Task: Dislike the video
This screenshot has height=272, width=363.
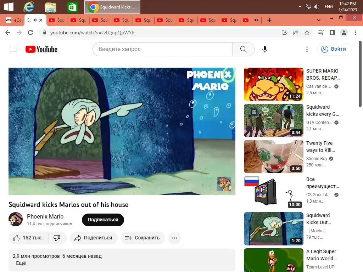Action: pyautogui.click(x=57, y=238)
